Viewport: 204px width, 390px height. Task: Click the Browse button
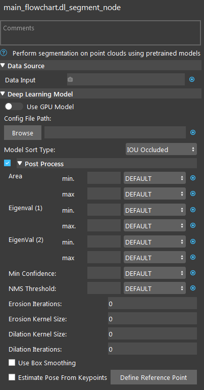[x=23, y=133]
